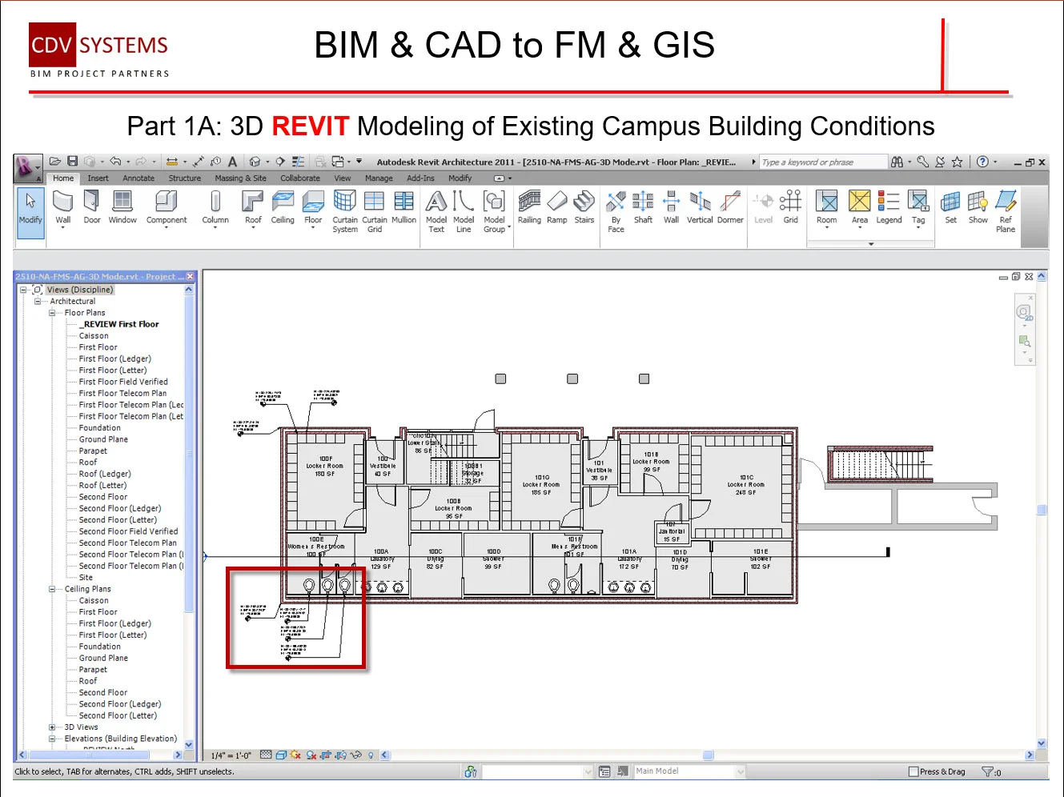Select the By Face opening tool

click(616, 211)
